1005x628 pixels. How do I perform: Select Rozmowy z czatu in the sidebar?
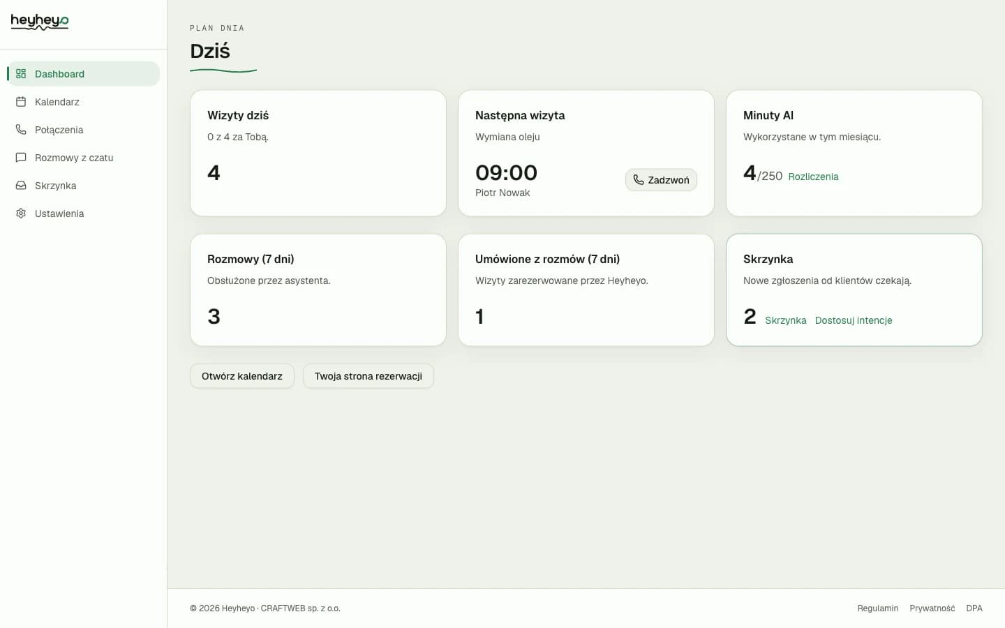click(x=84, y=157)
